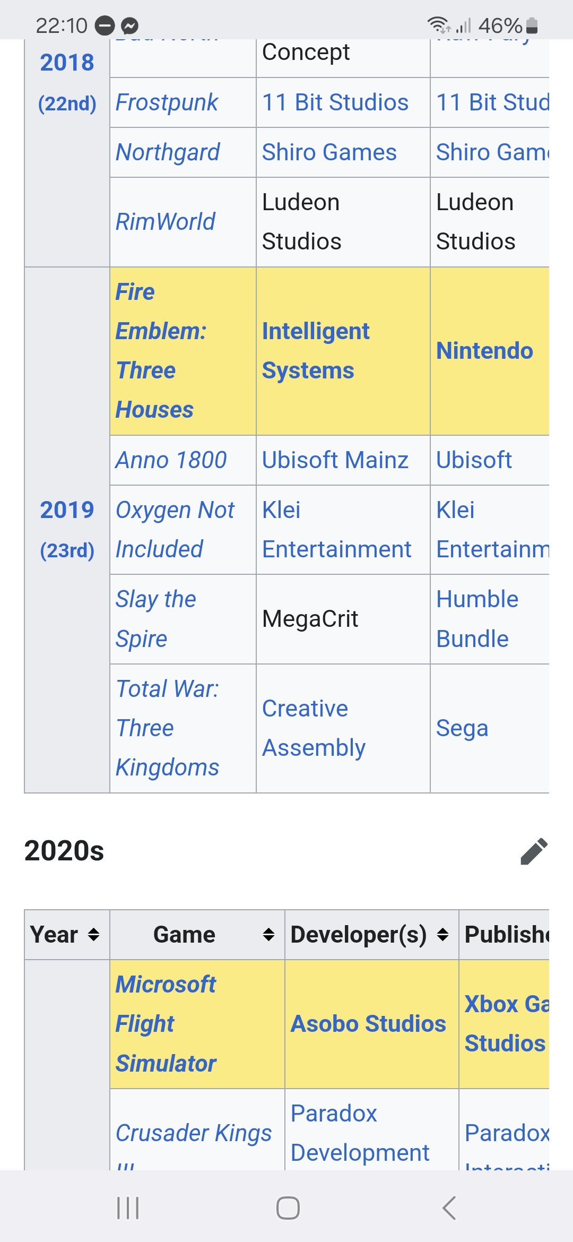Sort table by Year column arrows
This screenshot has width=573, height=1242.
(94, 935)
